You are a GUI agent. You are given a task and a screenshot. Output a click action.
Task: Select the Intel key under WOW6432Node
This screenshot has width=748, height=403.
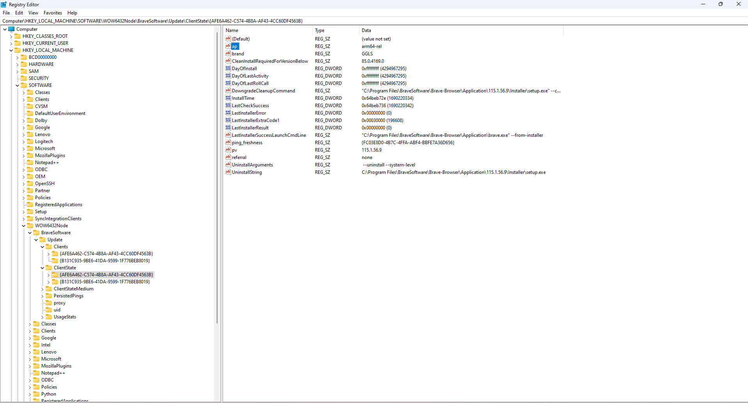(x=46, y=345)
